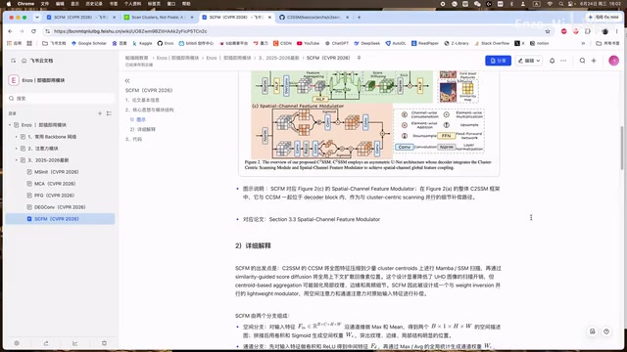
Task: Click the pin icon after breadcrumb title
Action: click(359, 58)
